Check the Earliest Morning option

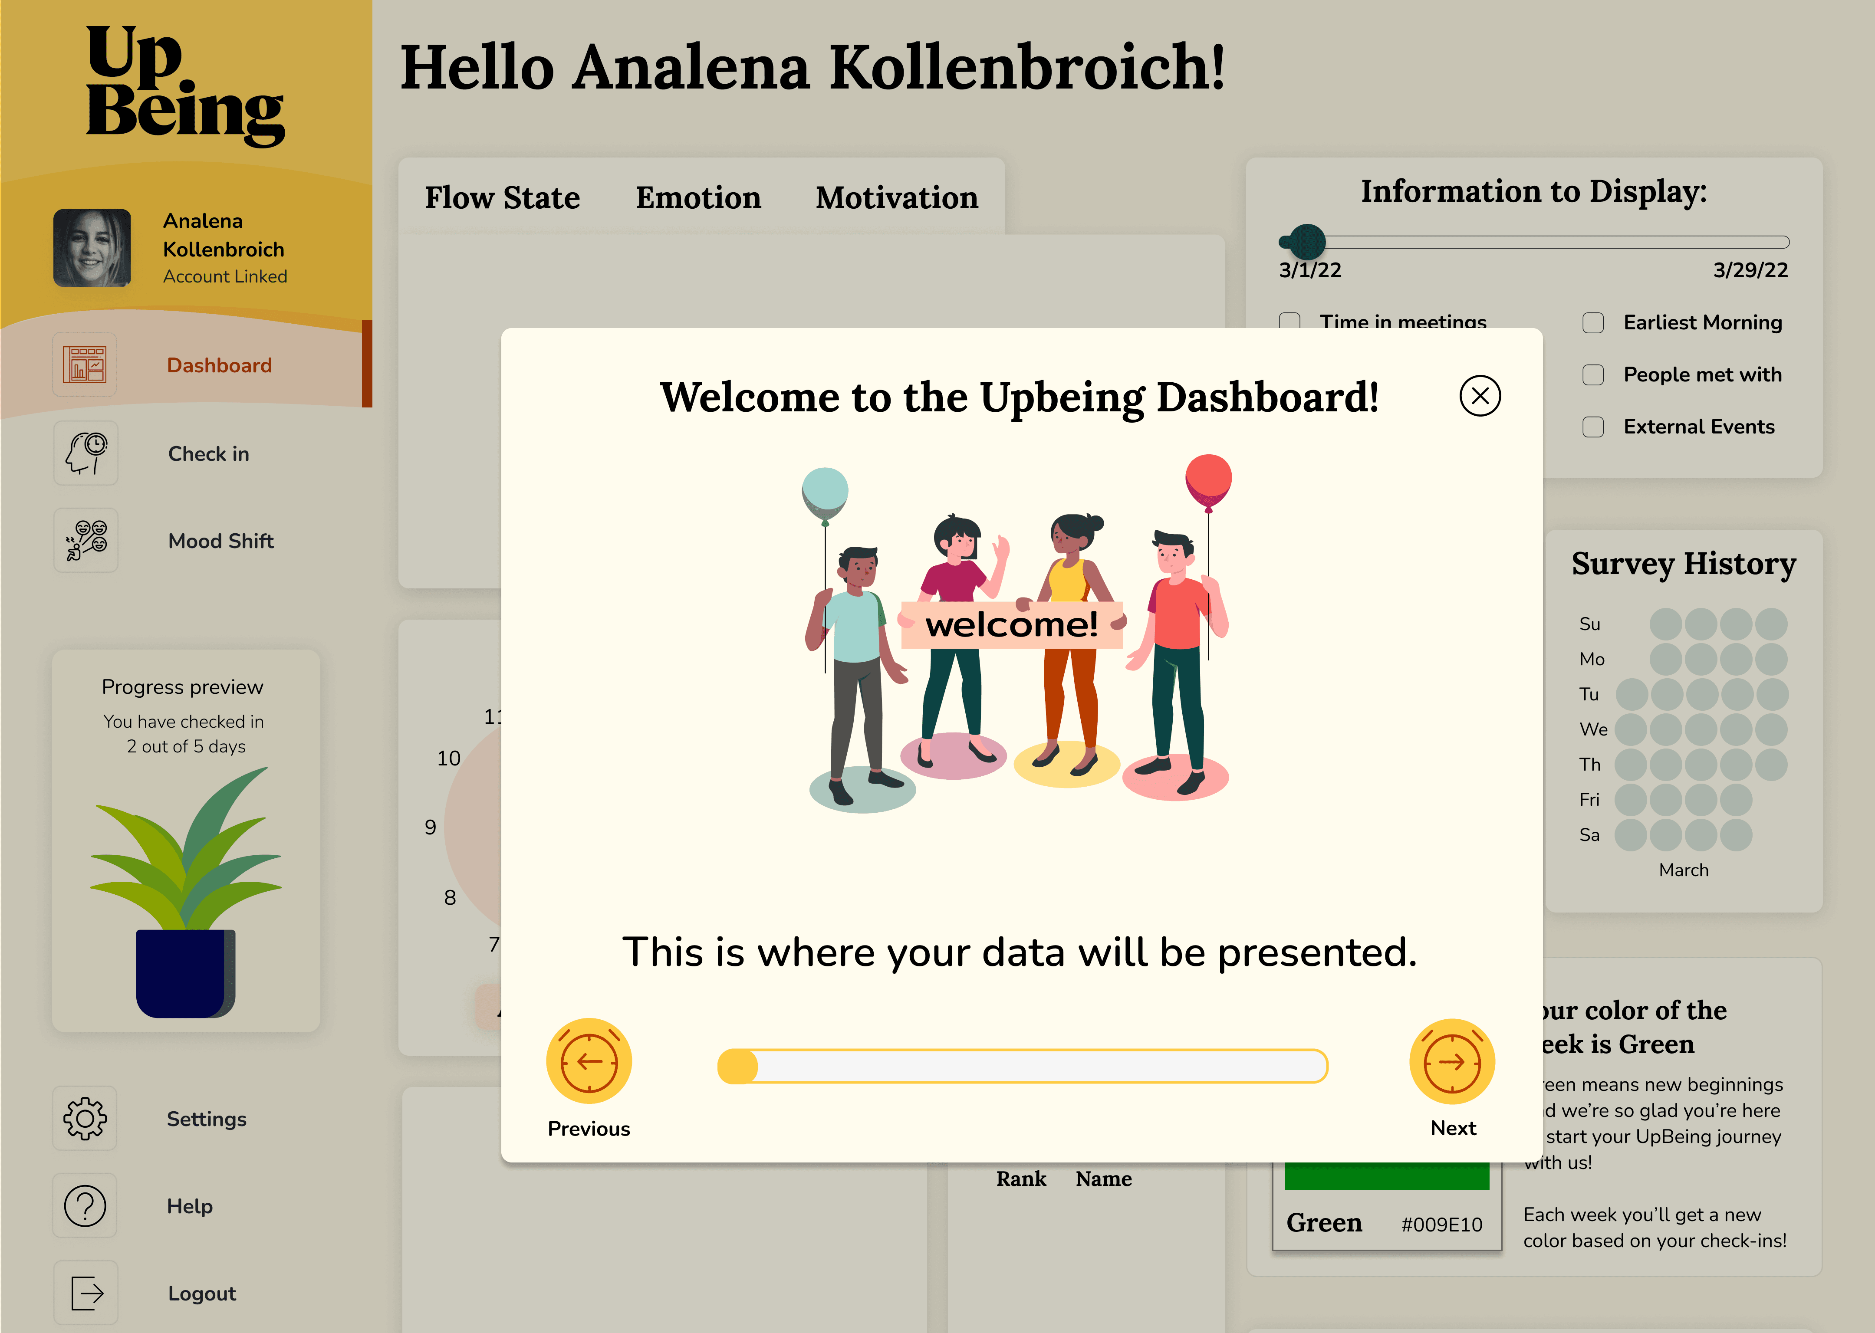(x=1592, y=322)
